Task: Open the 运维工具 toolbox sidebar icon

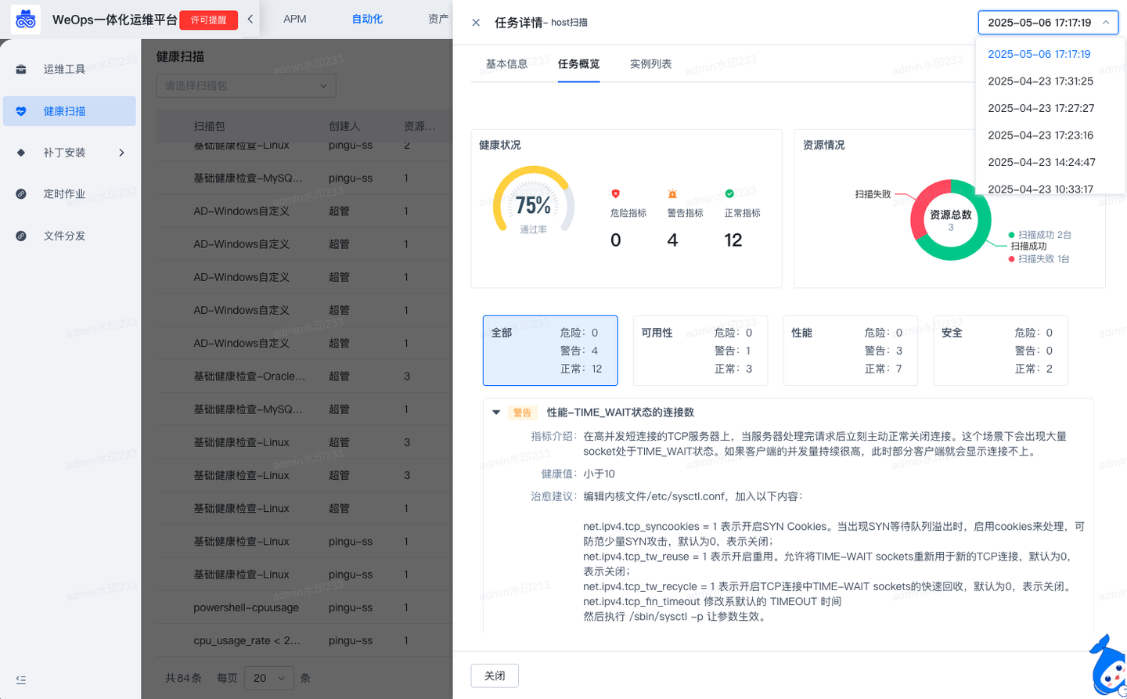Action: click(x=20, y=69)
